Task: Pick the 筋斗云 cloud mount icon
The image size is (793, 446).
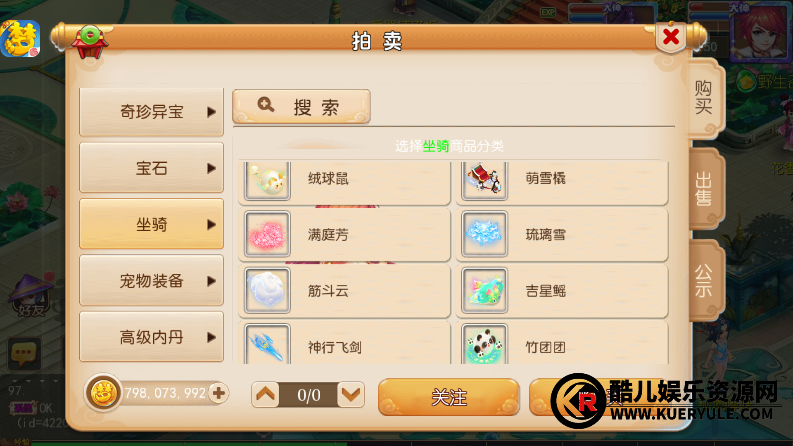Action: click(267, 290)
